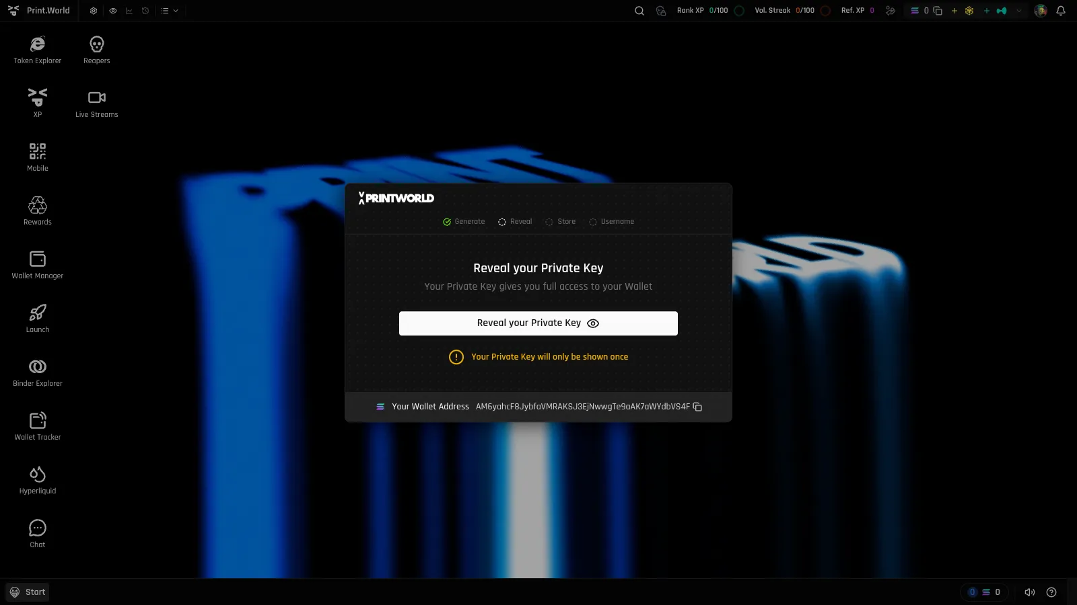Click the Generate step in the wizard

pyautogui.click(x=464, y=222)
